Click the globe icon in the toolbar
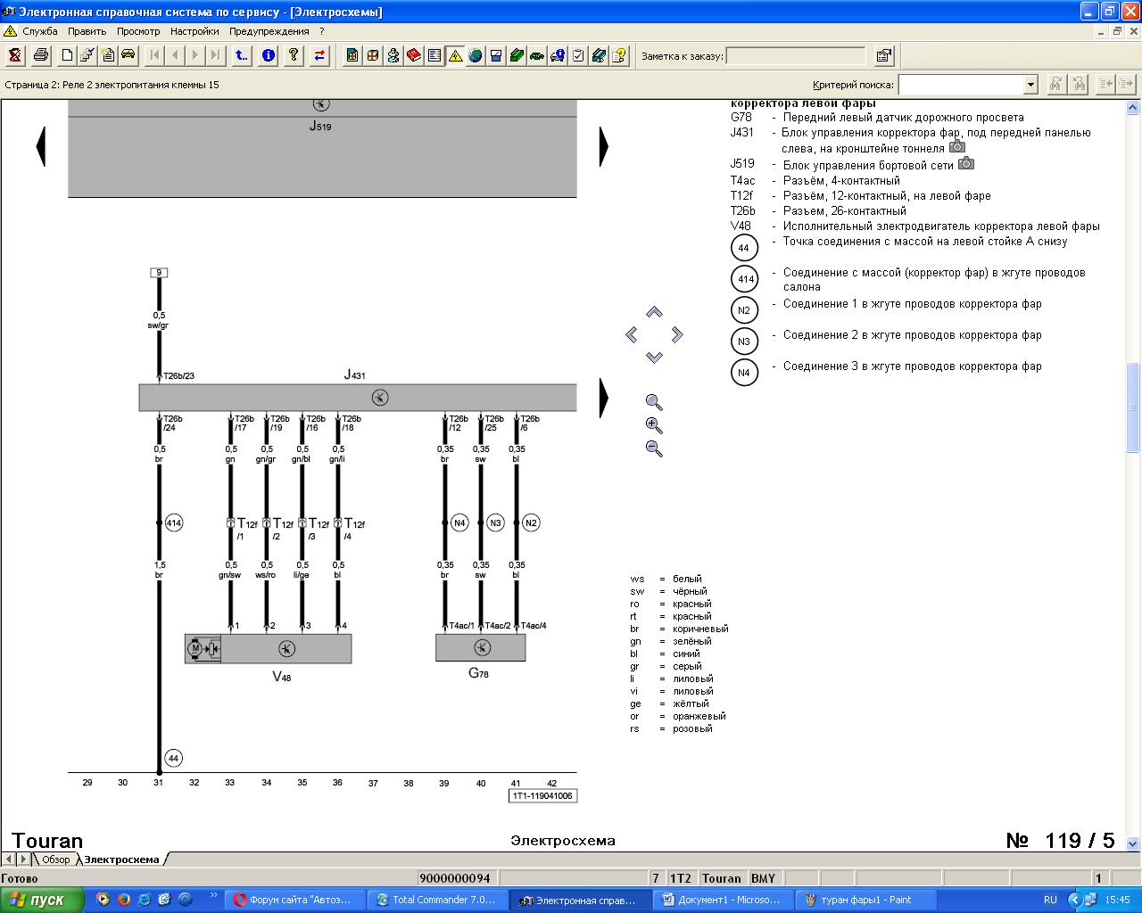This screenshot has width=1142, height=913. (x=476, y=55)
